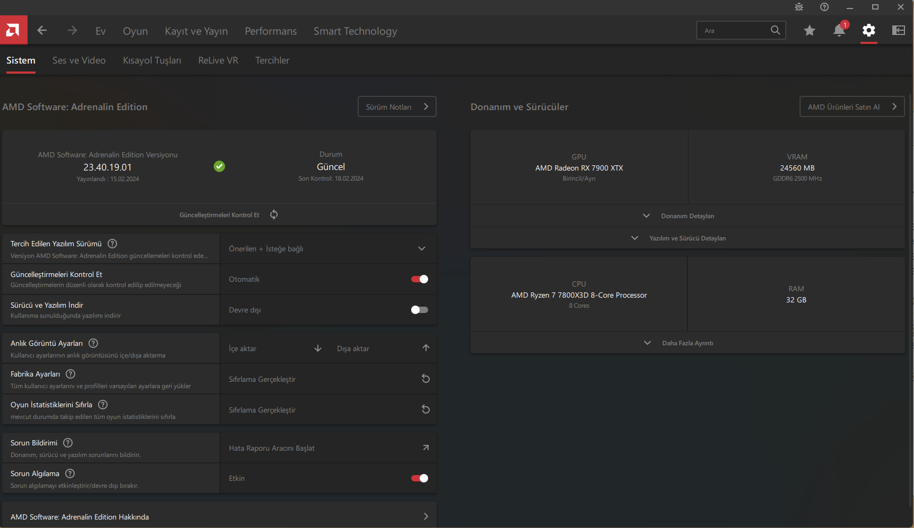Click the green Güncel status checkmark

219,166
